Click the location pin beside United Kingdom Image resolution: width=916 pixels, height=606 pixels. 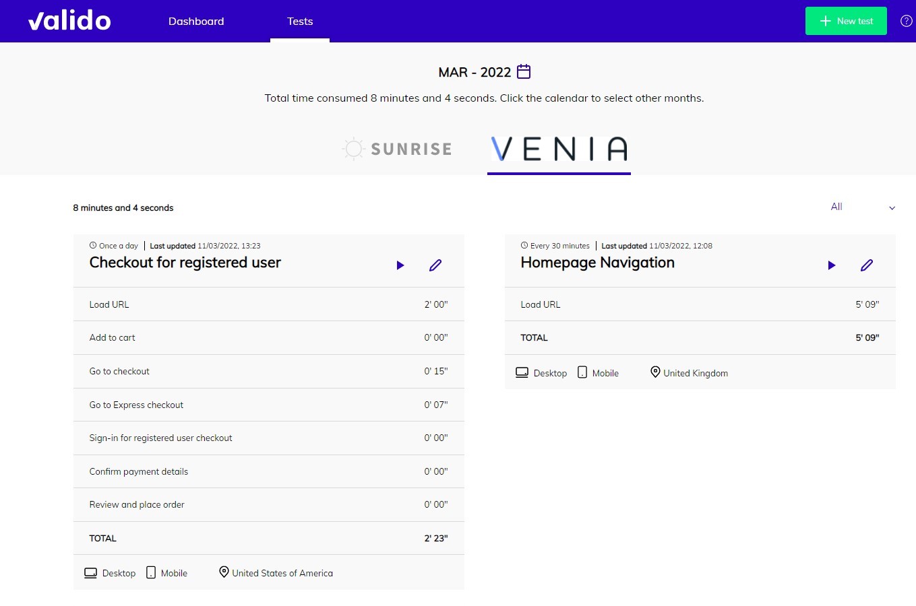pyautogui.click(x=655, y=372)
